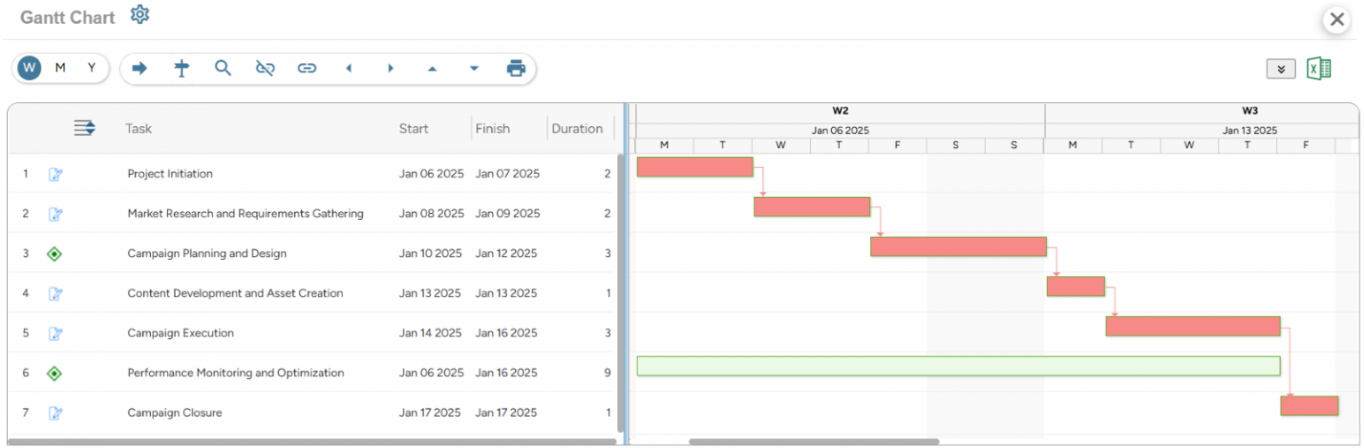The image size is (1364, 448).
Task: Switch timescale to Year view
Action: click(91, 68)
